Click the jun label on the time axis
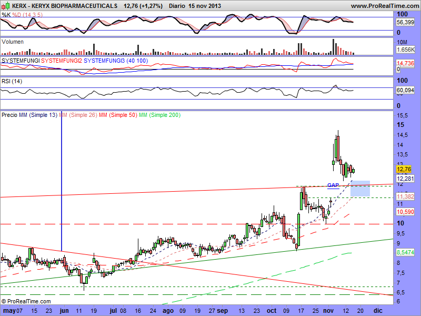421x316 pixels. pyautogui.click(x=64, y=311)
